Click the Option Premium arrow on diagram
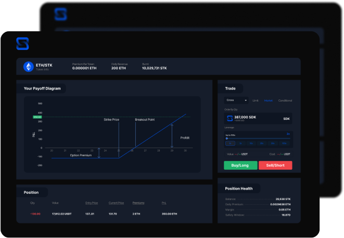 tap(98, 153)
